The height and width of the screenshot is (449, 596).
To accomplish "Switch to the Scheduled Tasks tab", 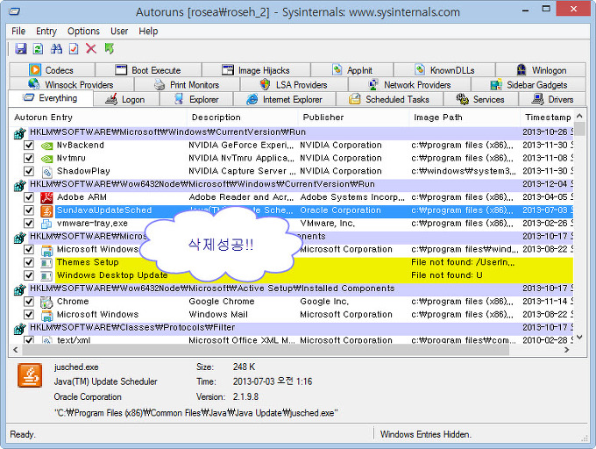I will (388, 100).
